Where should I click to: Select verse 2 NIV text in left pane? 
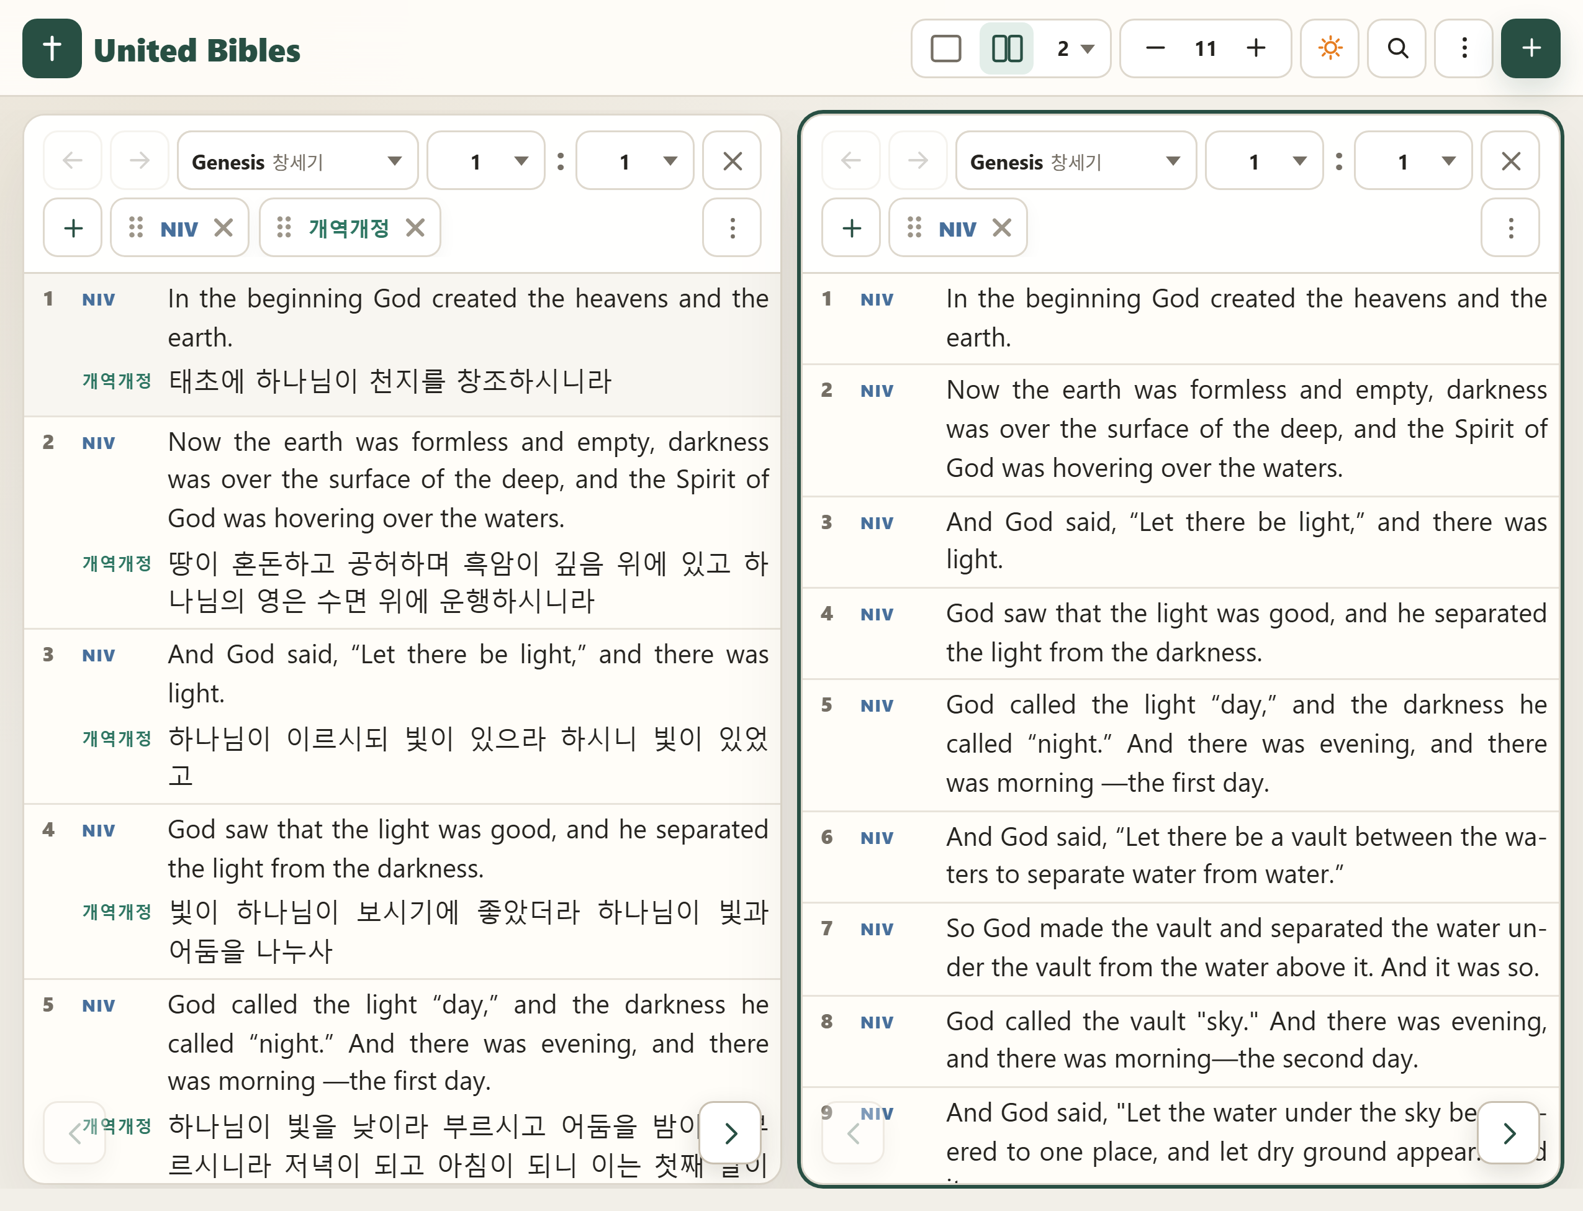467,479
